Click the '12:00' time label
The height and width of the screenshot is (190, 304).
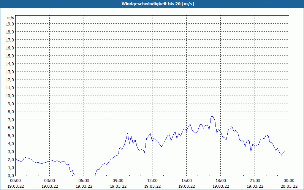(x=152, y=181)
